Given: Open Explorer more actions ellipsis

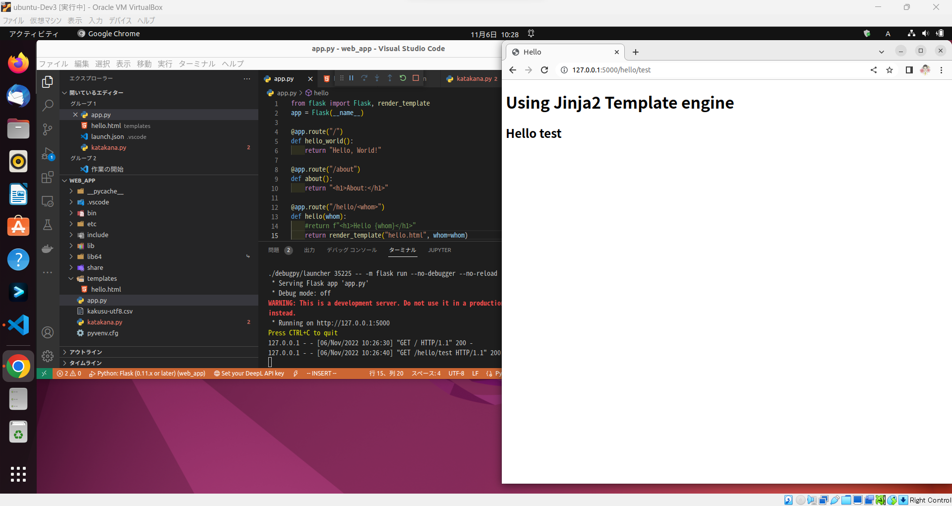Looking at the screenshot, I should point(247,78).
